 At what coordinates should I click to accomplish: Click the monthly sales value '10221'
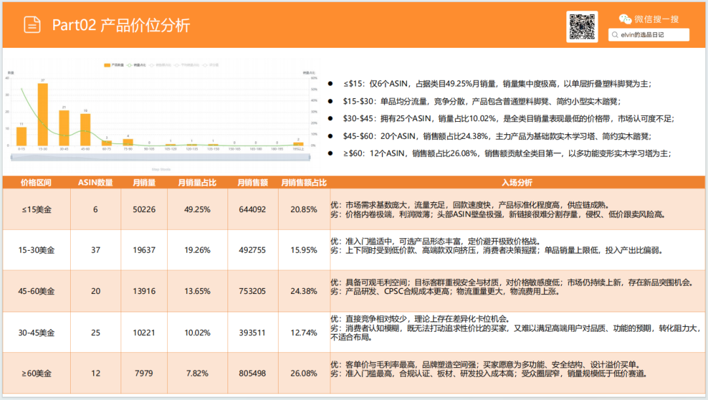pyautogui.click(x=144, y=333)
